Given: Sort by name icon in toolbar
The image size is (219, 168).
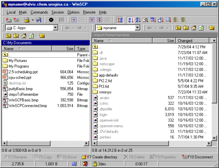Looking at the screenshot, I should [131, 20].
